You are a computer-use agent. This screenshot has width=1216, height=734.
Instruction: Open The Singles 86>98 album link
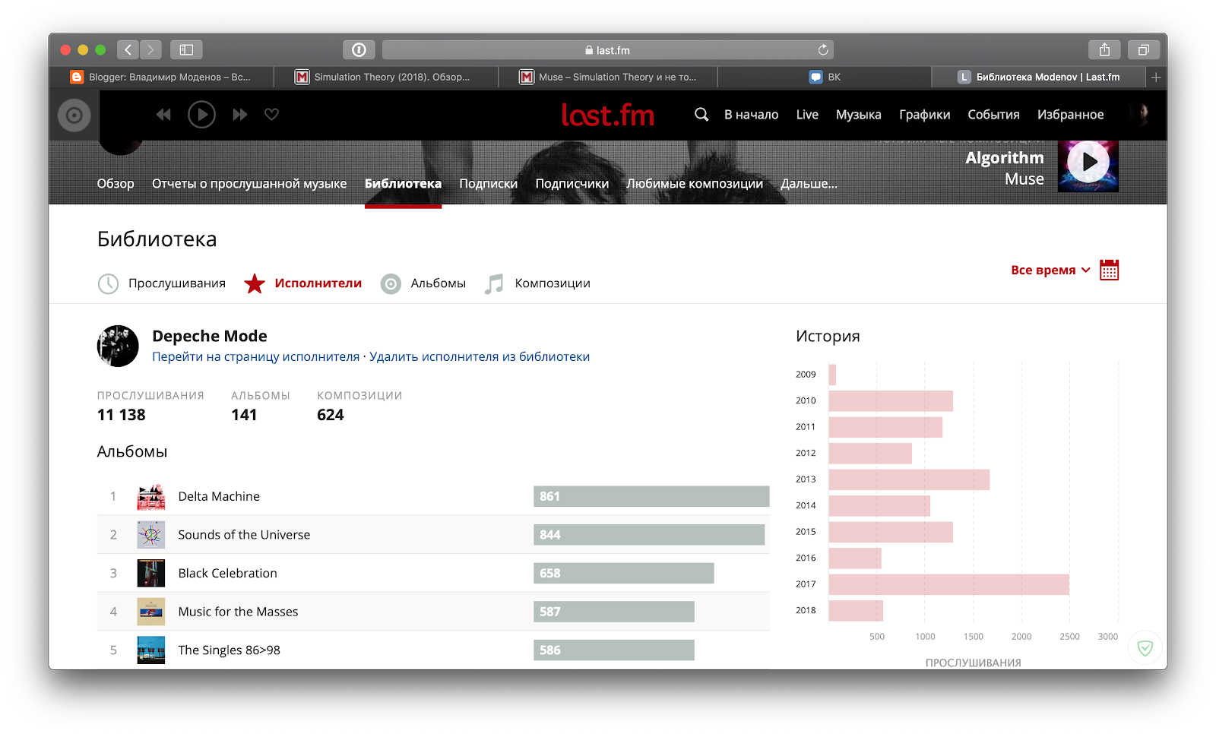(x=229, y=650)
